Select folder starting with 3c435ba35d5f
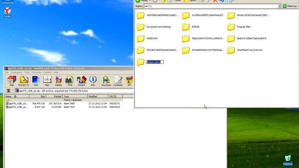The image size is (299, 168). click(x=202, y=15)
